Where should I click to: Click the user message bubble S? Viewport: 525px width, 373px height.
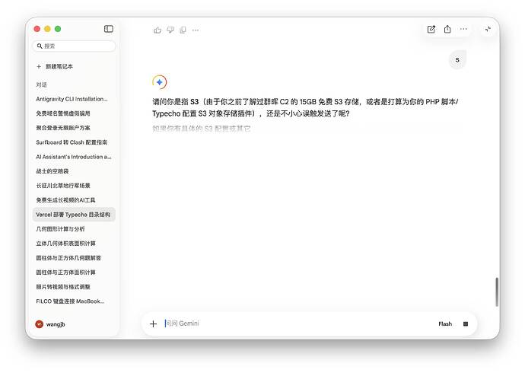coord(457,60)
